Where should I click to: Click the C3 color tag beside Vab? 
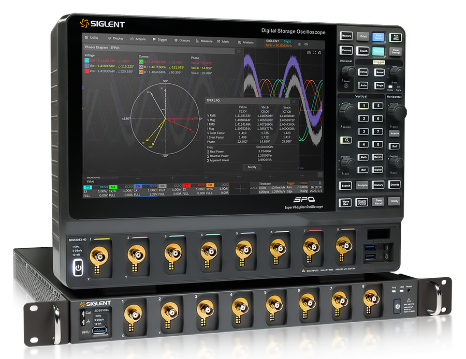tap(87, 61)
